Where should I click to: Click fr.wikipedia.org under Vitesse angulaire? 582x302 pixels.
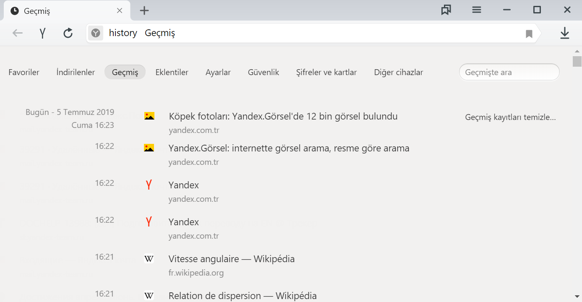(x=196, y=273)
